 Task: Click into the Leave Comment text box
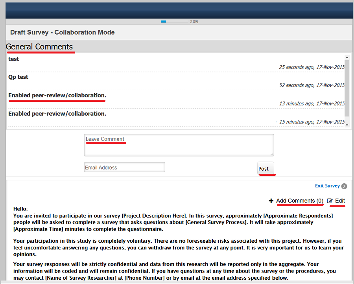[179, 145]
